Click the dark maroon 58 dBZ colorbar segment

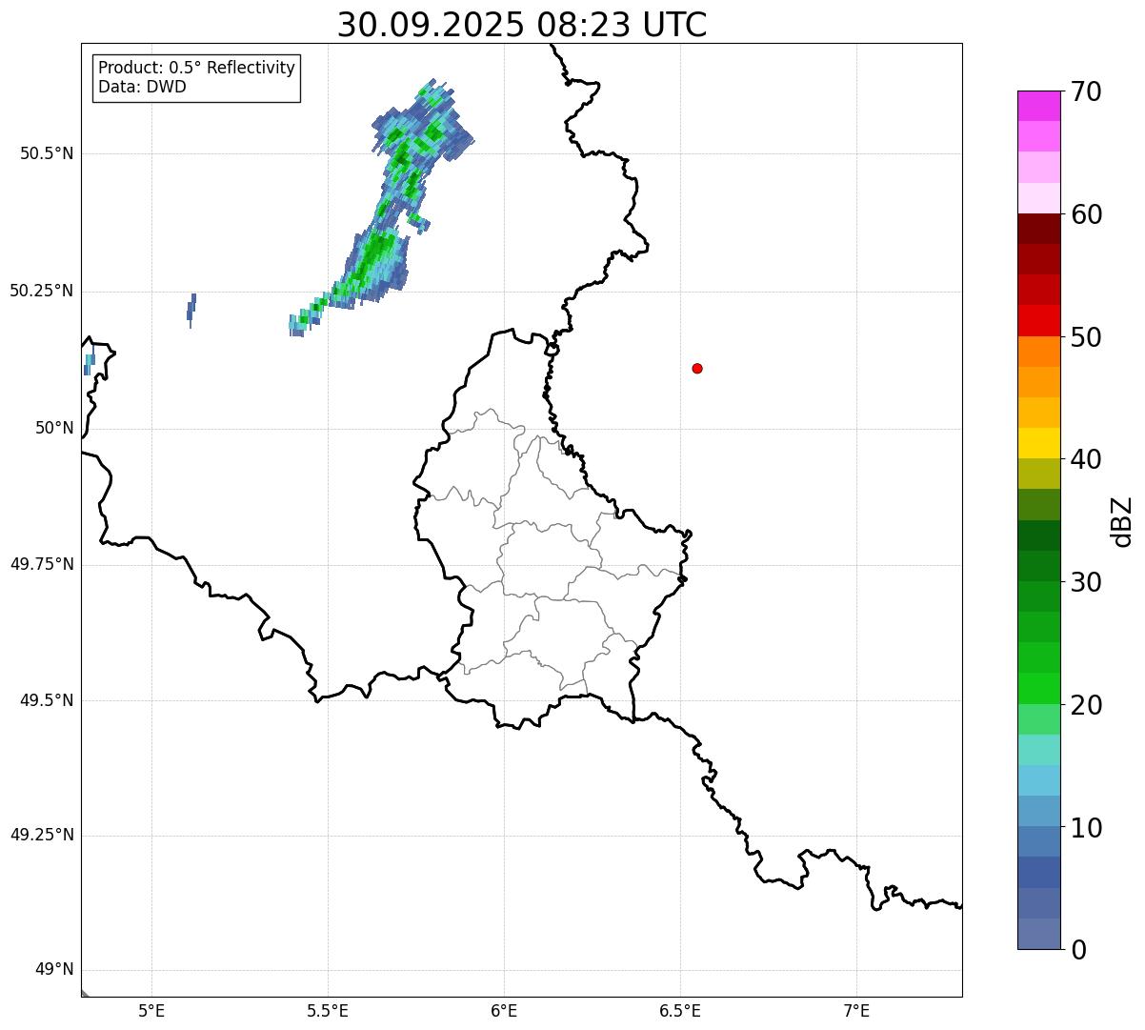pos(1041,229)
